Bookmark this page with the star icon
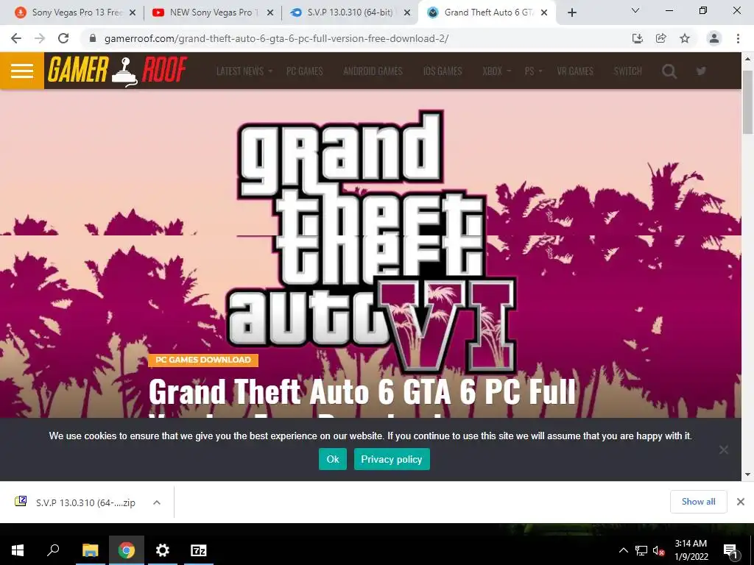 click(x=685, y=38)
